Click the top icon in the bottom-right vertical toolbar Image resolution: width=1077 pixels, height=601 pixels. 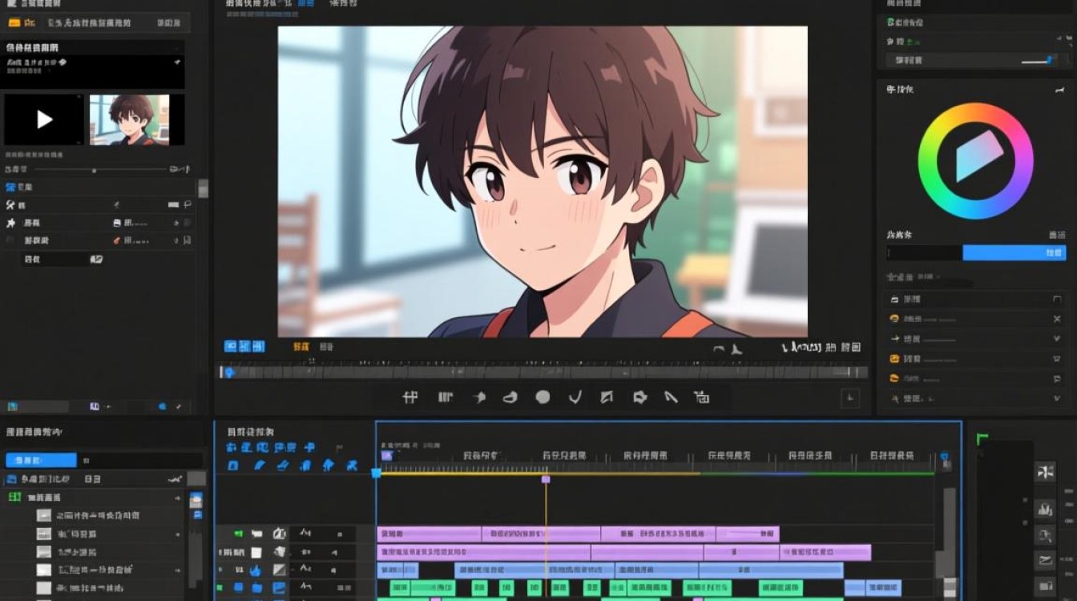pyautogui.click(x=1045, y=472)
